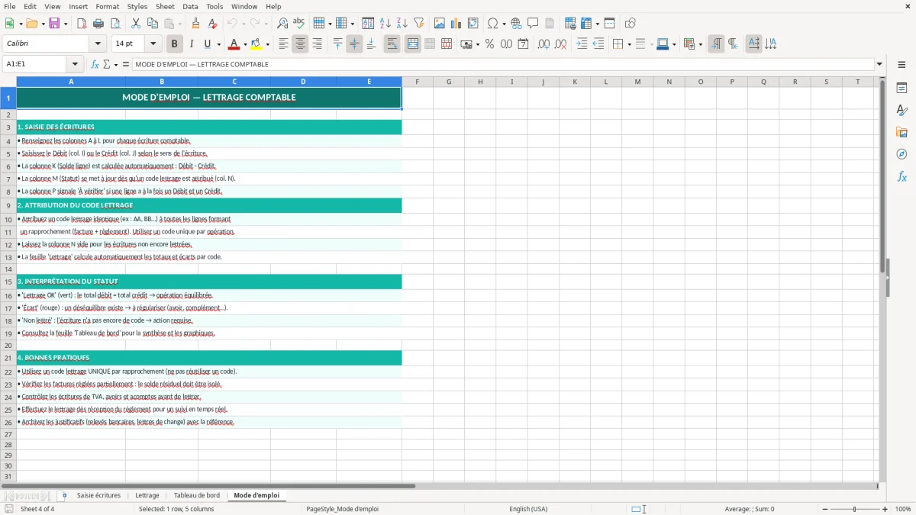Click the Insert Chart icon
The image size is (916, 515).
(x=456, y=24)
